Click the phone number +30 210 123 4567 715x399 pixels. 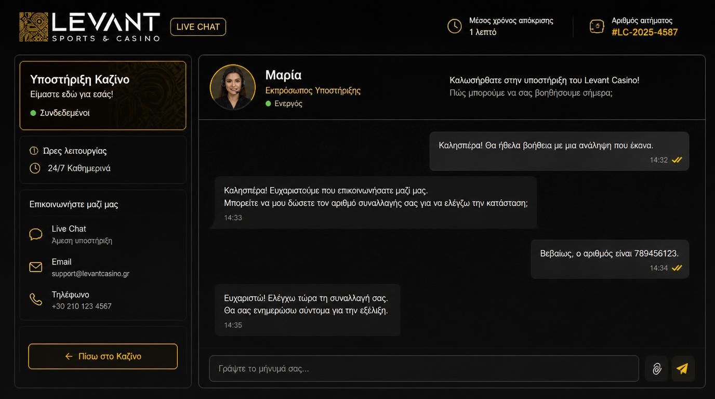82,307
